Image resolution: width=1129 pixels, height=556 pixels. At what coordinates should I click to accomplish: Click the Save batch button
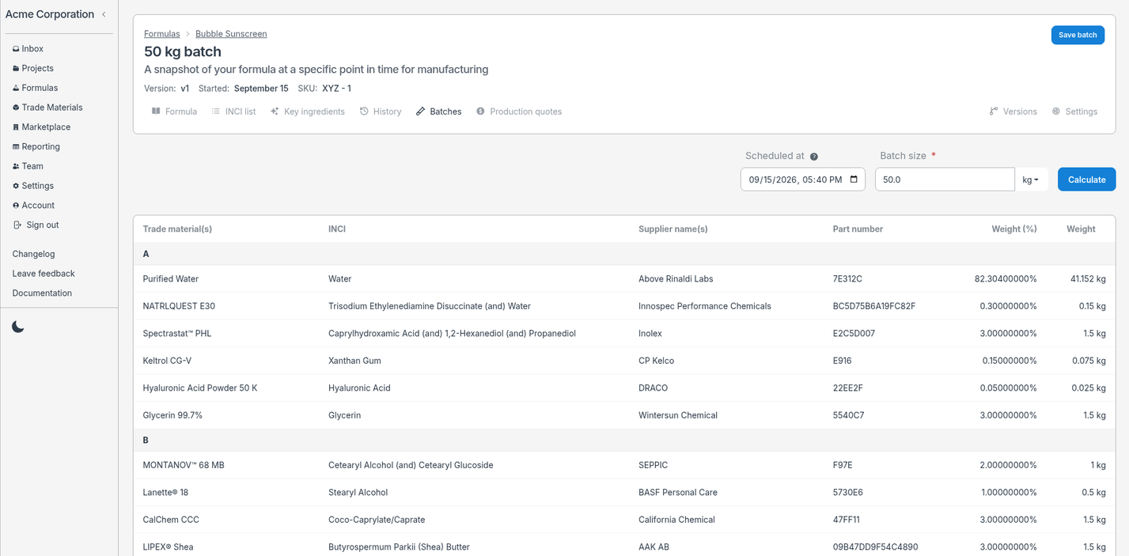[x=1078, y=35]
